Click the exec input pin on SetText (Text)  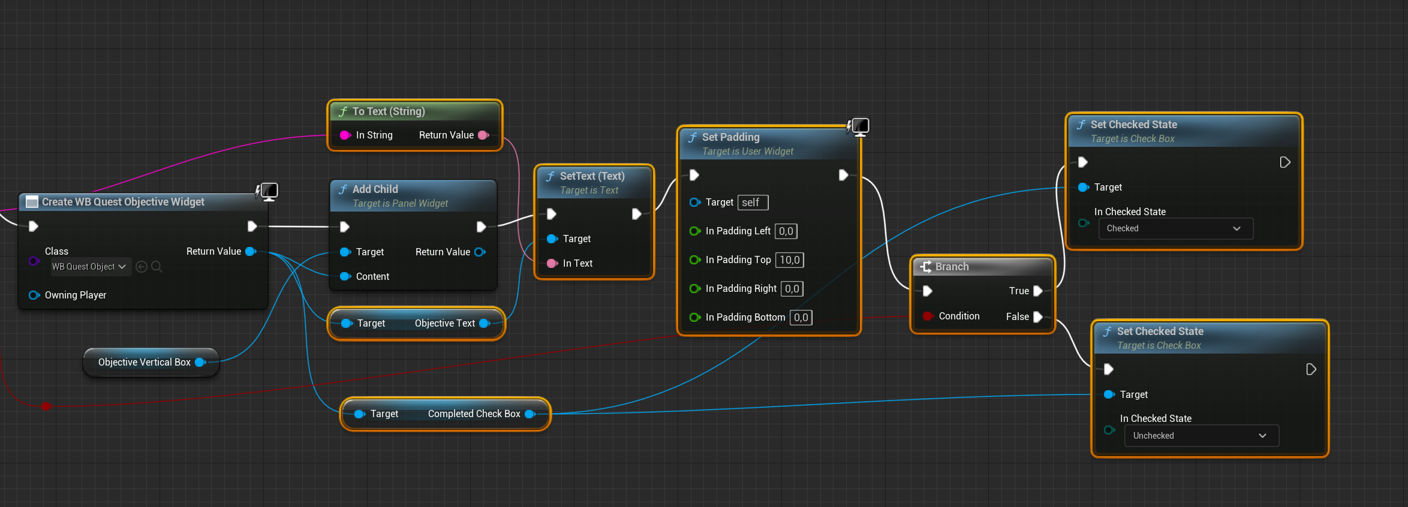552,214
